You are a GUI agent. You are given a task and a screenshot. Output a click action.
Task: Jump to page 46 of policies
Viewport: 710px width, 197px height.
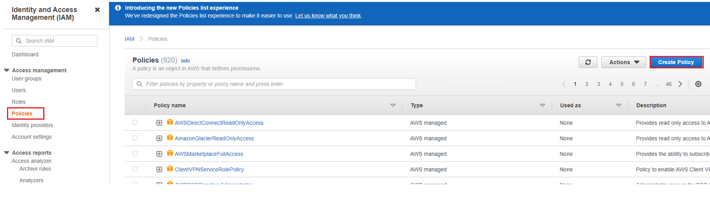point(668,84)
